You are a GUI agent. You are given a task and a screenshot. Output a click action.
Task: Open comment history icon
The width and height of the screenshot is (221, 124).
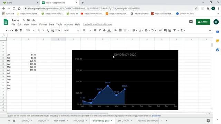[x=191, y=22]
